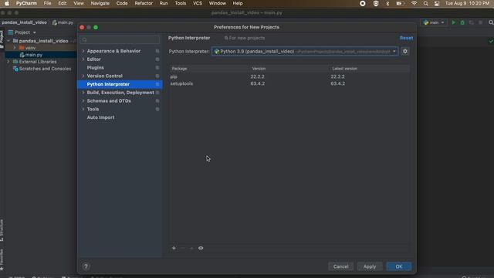Click the Apply button
Viewport: 494px width, 278px height.
[370, 266]
